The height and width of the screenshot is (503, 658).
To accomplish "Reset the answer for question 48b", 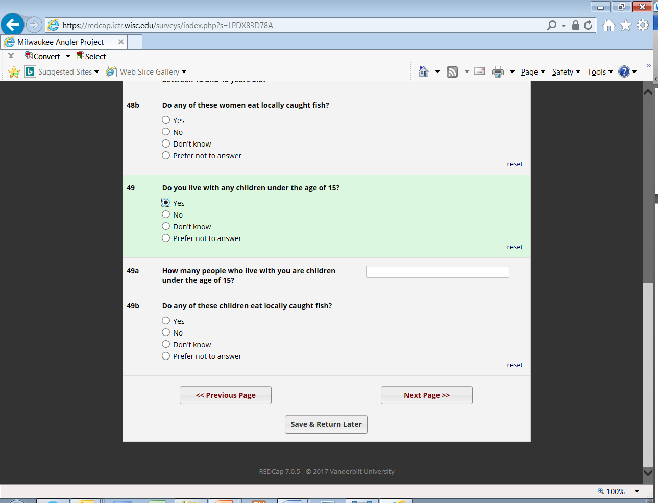I will click(515, 164).
